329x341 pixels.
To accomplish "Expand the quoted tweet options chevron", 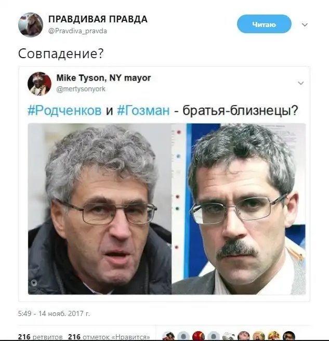I will coord(301,83).
